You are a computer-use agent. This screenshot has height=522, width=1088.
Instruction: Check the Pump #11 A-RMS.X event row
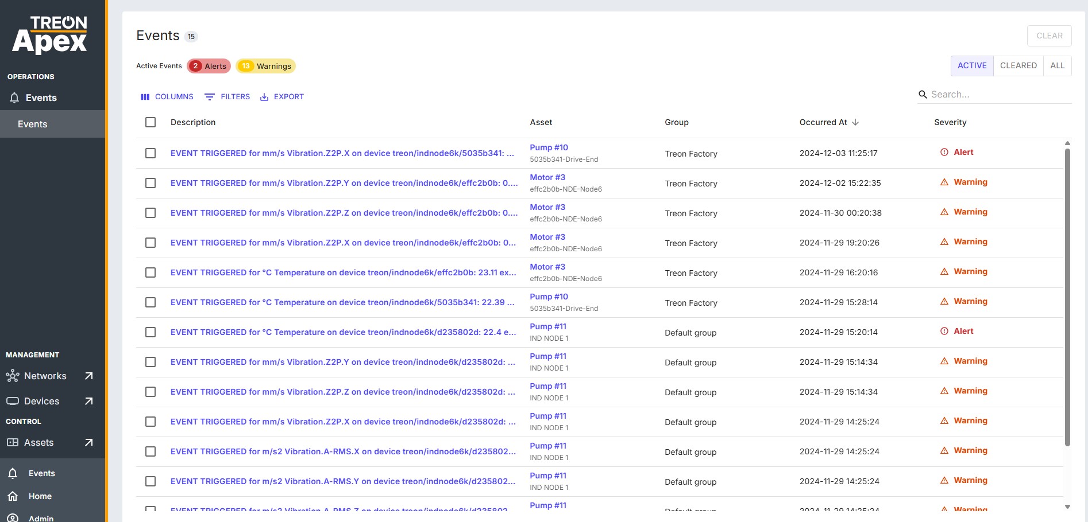pyautogui.click(x=151, y=451)
